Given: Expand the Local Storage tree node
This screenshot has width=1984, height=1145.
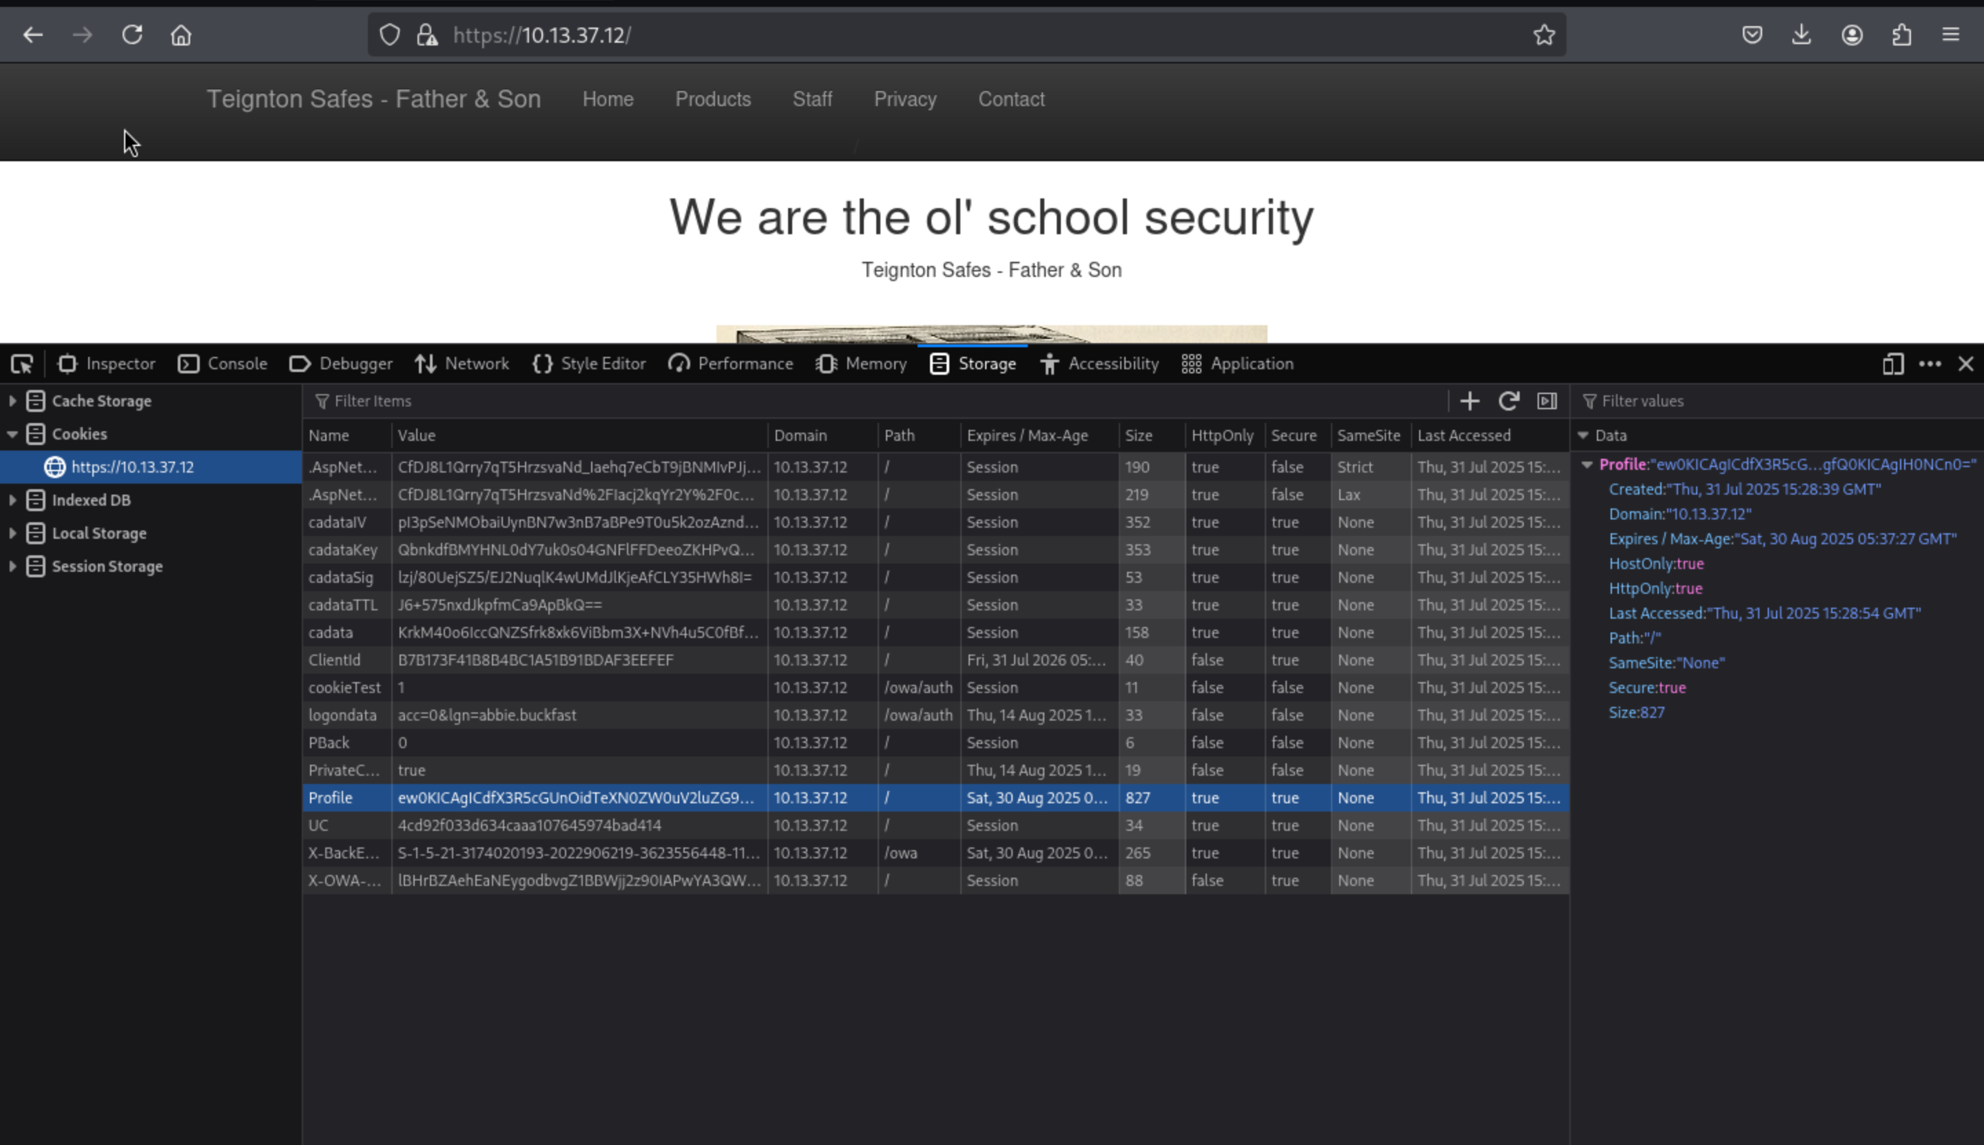Looking at the screenshot, I should [x=12, y=533].
